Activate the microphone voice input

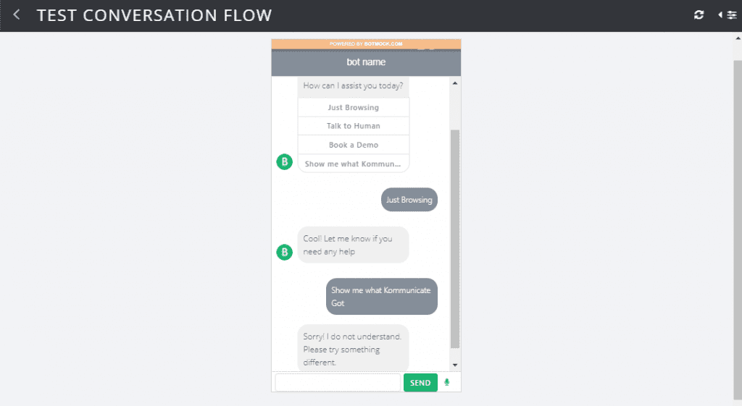pyautogui.click(x=446, y=382)
